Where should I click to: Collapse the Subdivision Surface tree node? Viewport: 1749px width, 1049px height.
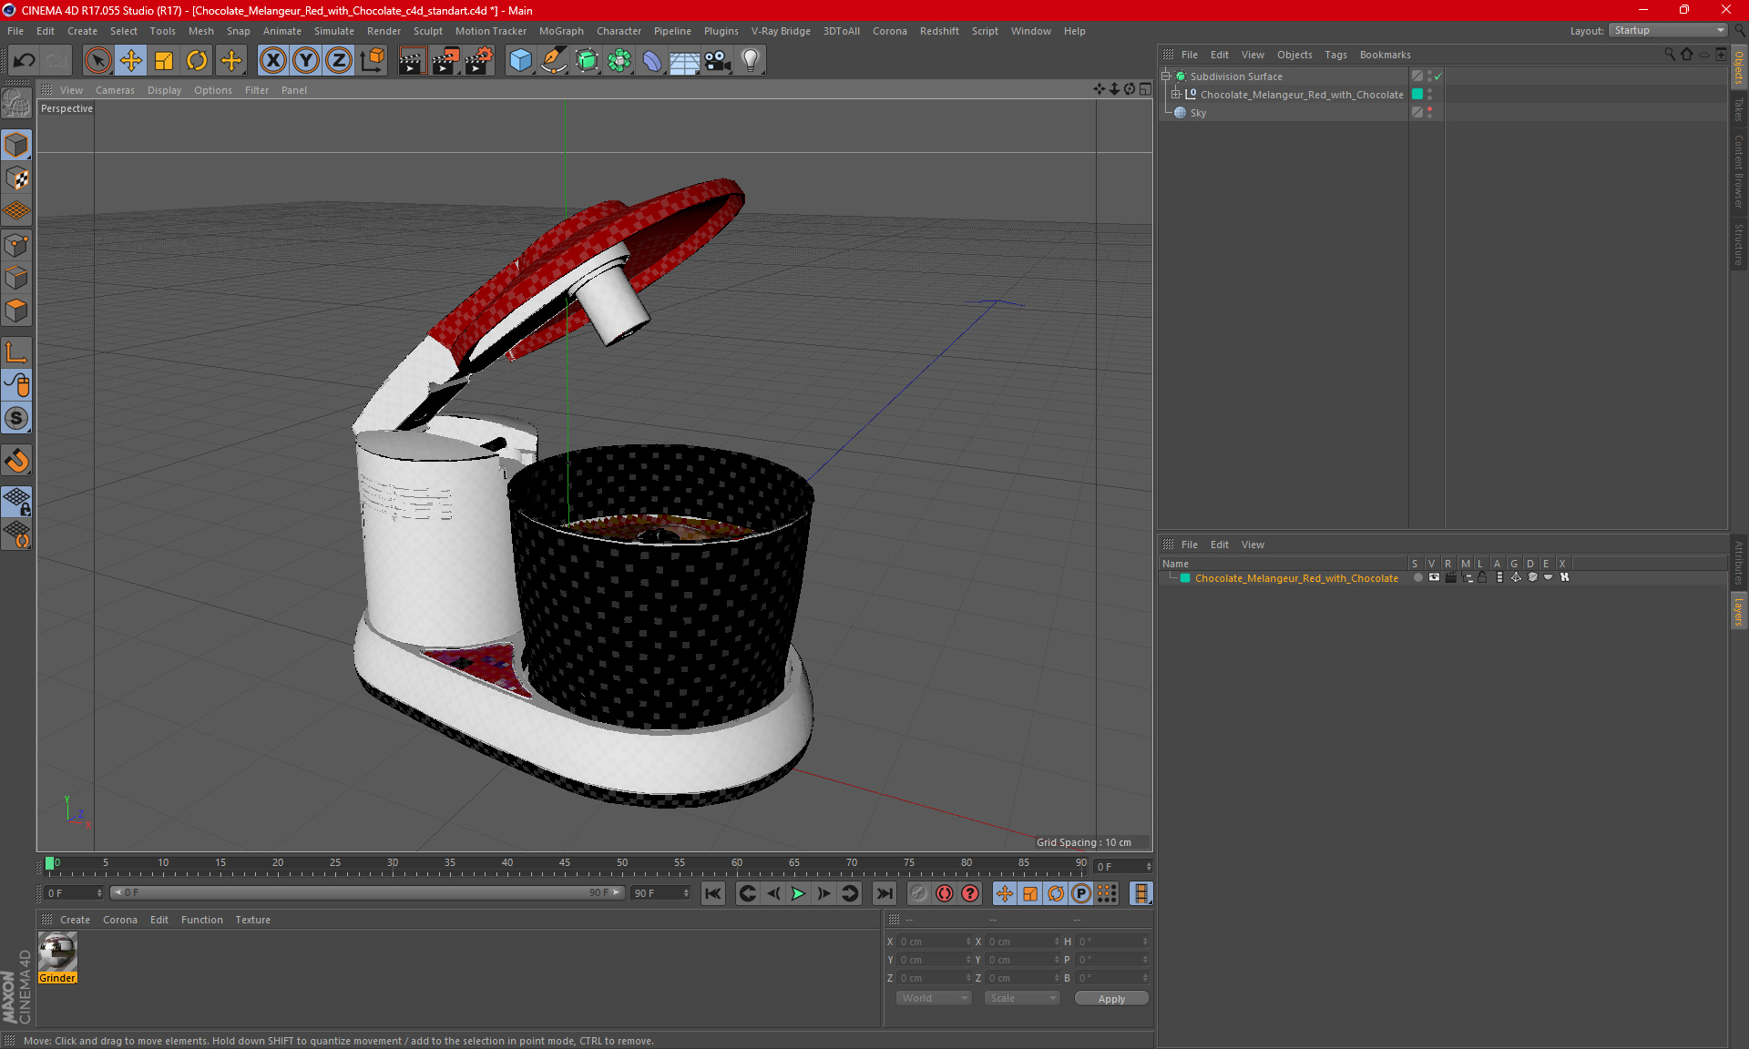point(1165,76)
